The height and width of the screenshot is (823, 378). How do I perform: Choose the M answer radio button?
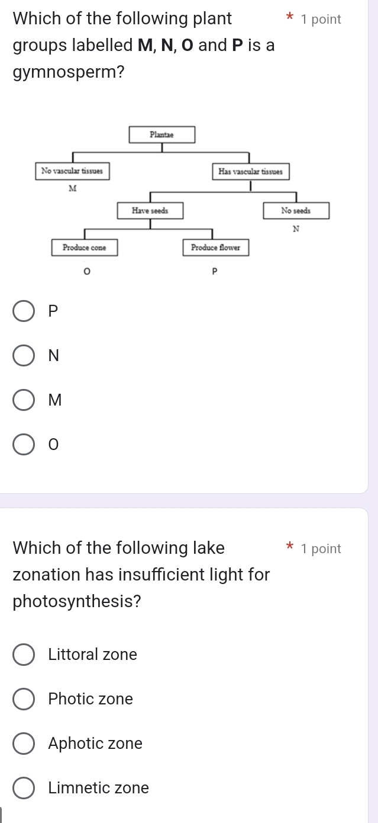tap(24, 400)
